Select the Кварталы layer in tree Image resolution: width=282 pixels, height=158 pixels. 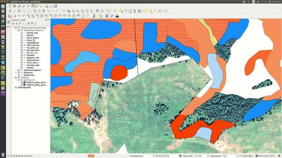29,75
